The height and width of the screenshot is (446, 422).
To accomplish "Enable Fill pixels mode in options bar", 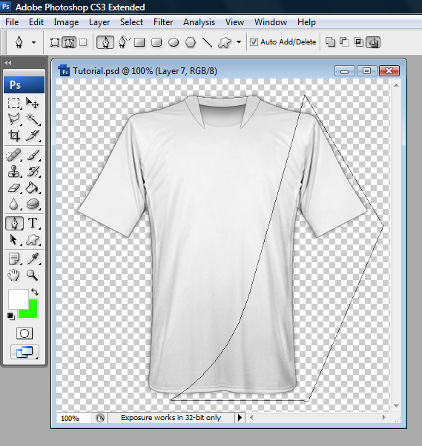I will click(x=83, y=42).
